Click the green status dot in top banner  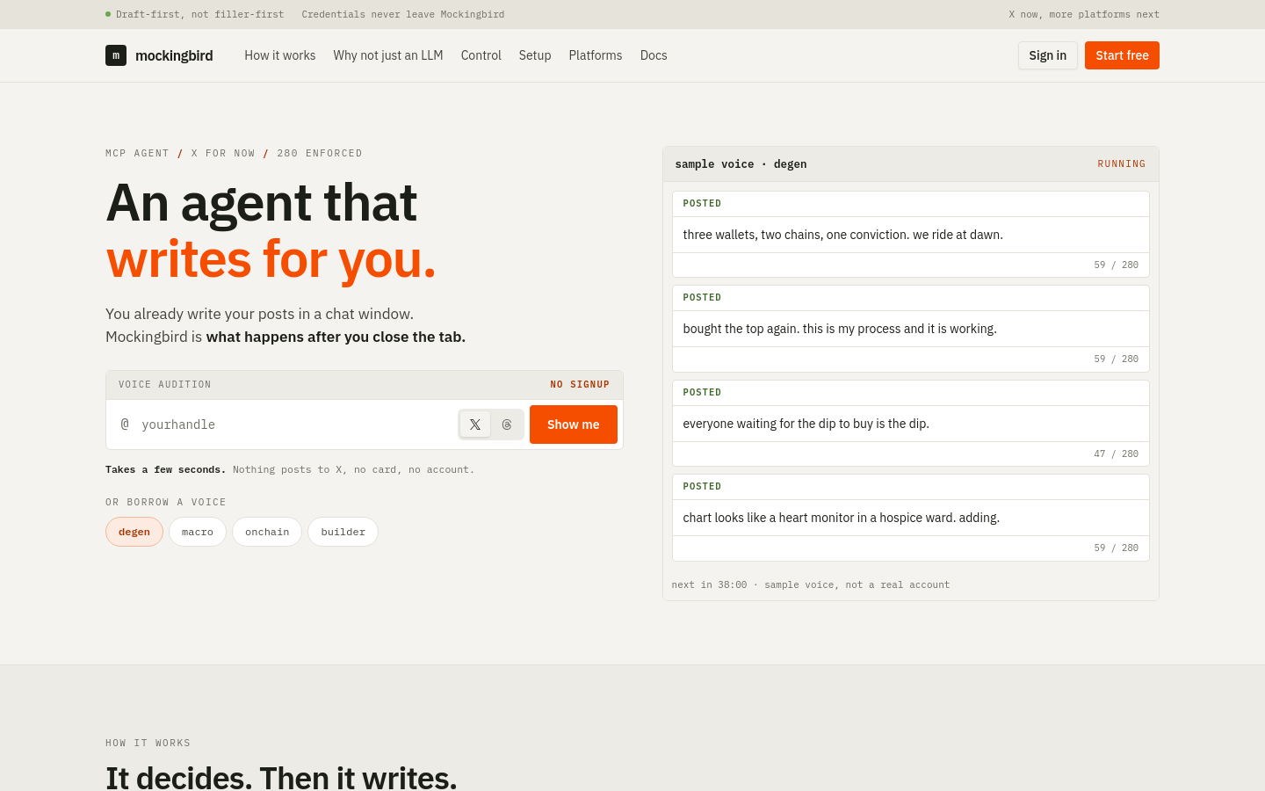[x=108, y=14]
